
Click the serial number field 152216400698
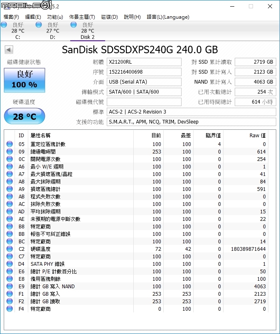(144, 72)
